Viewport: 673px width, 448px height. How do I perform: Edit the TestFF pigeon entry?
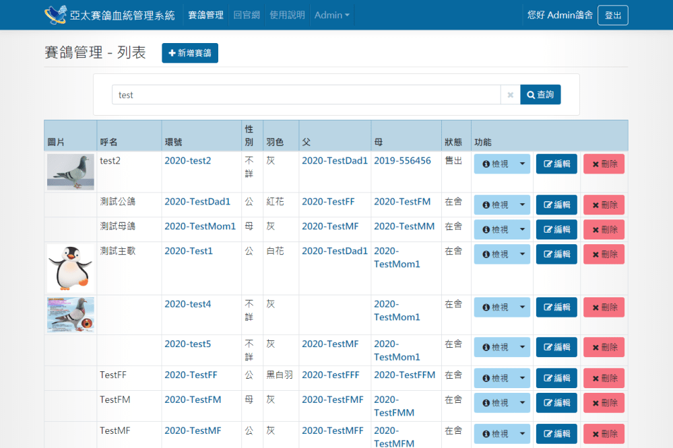[x=556, y=379]
